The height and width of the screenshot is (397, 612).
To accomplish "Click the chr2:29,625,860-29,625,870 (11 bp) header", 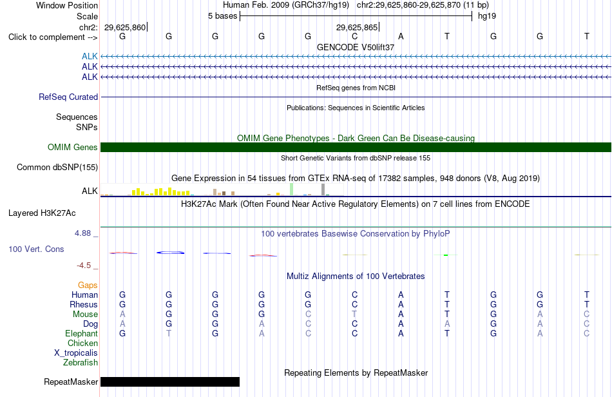I will [423, 5].
